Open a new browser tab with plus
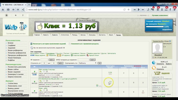This screenshot has height=100, width=178. 29,5
